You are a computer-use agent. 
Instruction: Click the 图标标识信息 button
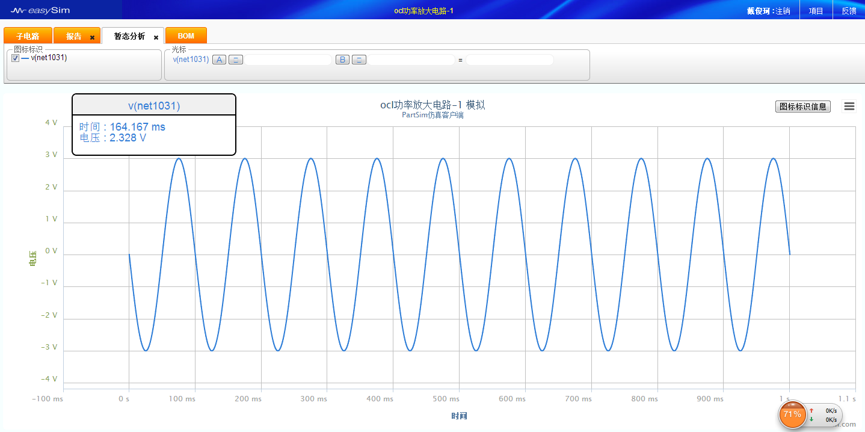pyautogui.click(x=802, y=106)
